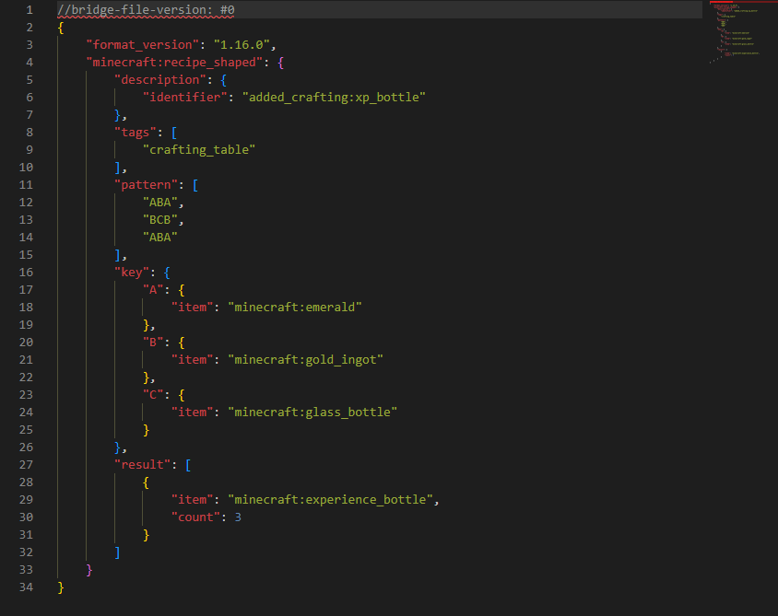Click the count value 3

click(x=238, y=517)
